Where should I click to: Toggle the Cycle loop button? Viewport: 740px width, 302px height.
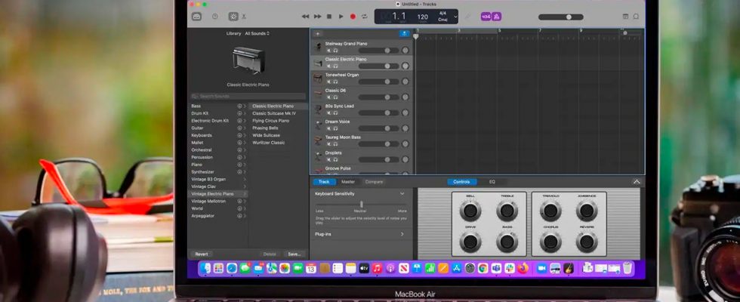pos(364,17)
